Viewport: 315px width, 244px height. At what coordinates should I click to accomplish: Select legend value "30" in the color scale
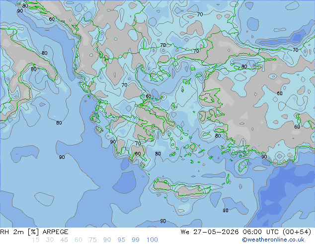tap(50, 240)
